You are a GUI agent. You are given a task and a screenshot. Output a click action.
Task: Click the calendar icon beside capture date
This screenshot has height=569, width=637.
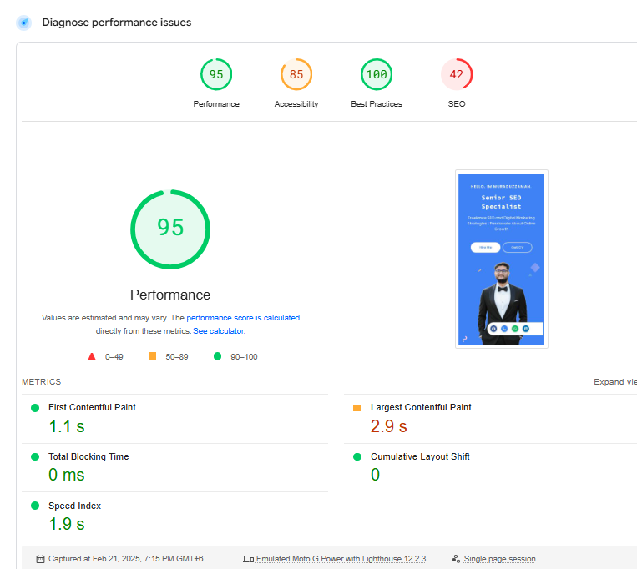click(40, 559)
